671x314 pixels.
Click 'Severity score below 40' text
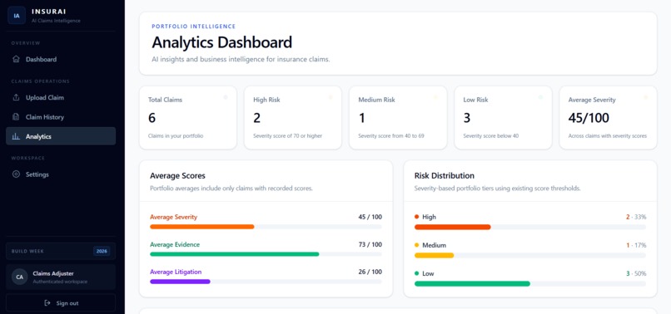[x=490, y=136]
